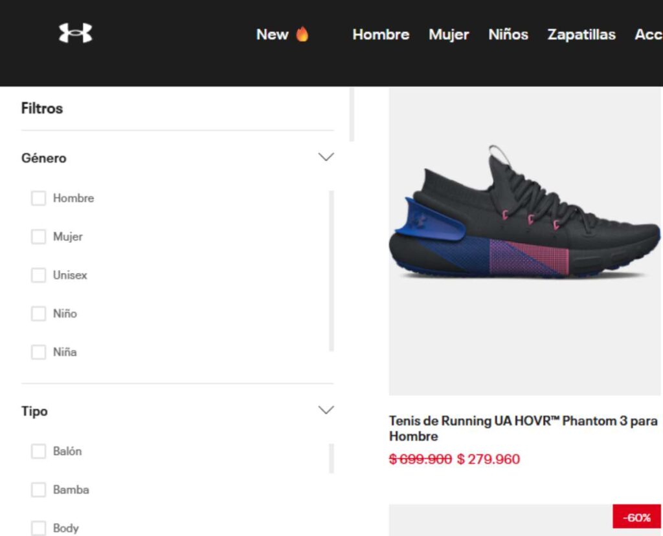The width and height of the screenshot is (663, 536).
Task: Check the Mujer gender checkbox
Action: [x=38, y=237]
